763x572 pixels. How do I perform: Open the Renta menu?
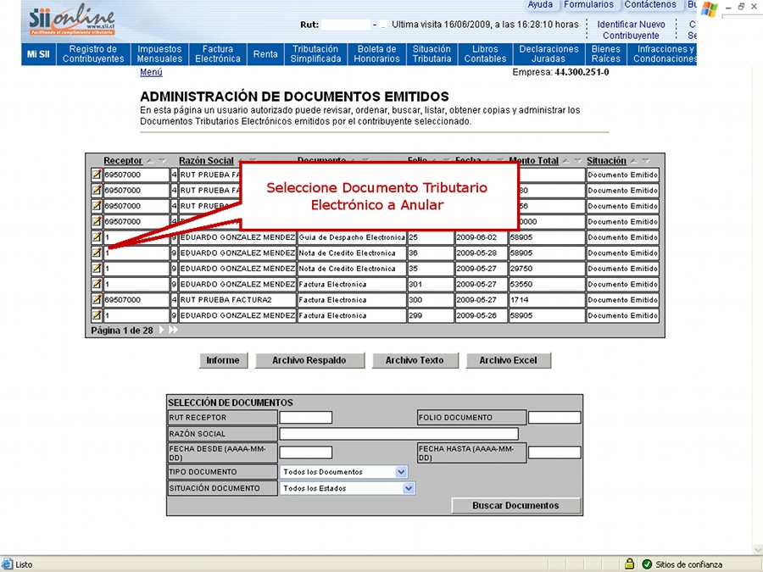(x=265, y=54)
